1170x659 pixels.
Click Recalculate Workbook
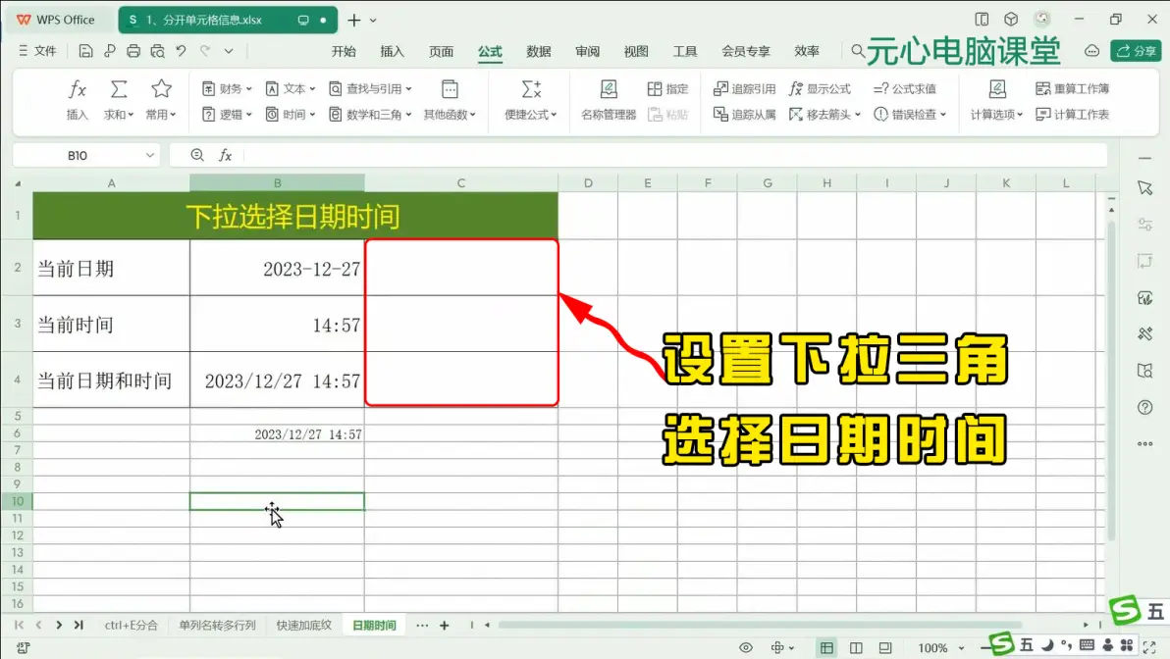point(1072,88)
